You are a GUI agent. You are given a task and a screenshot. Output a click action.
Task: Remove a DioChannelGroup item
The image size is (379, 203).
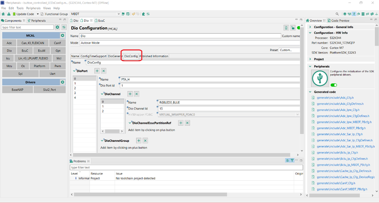coord(145,141)
